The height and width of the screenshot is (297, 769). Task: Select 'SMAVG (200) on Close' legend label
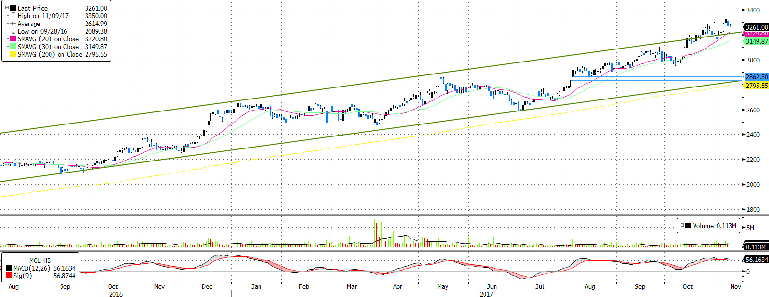(x=50, y=54)
